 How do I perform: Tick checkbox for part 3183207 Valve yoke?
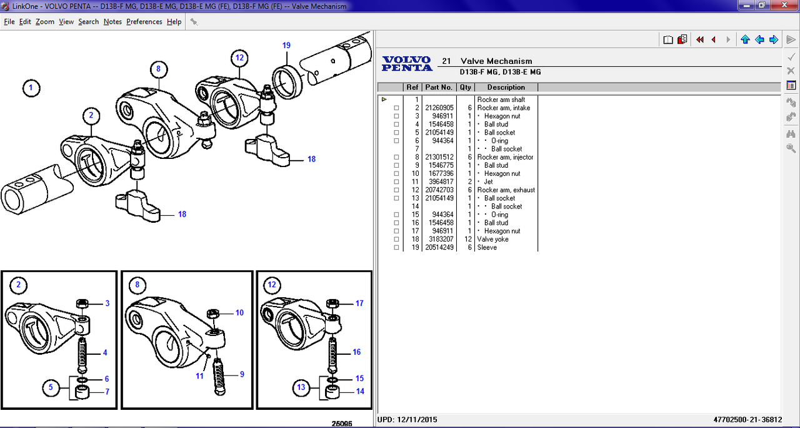click(x=396, y=239)
